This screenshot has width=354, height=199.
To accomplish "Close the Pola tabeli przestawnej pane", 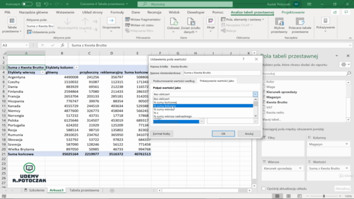I will (x=348, y=56).
